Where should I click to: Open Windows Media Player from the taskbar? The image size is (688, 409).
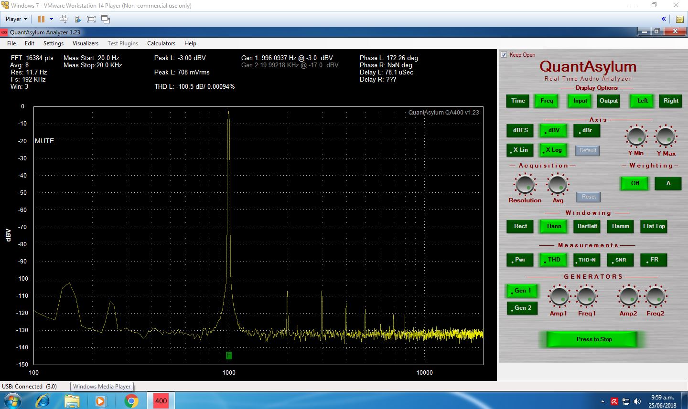[101, 401]
